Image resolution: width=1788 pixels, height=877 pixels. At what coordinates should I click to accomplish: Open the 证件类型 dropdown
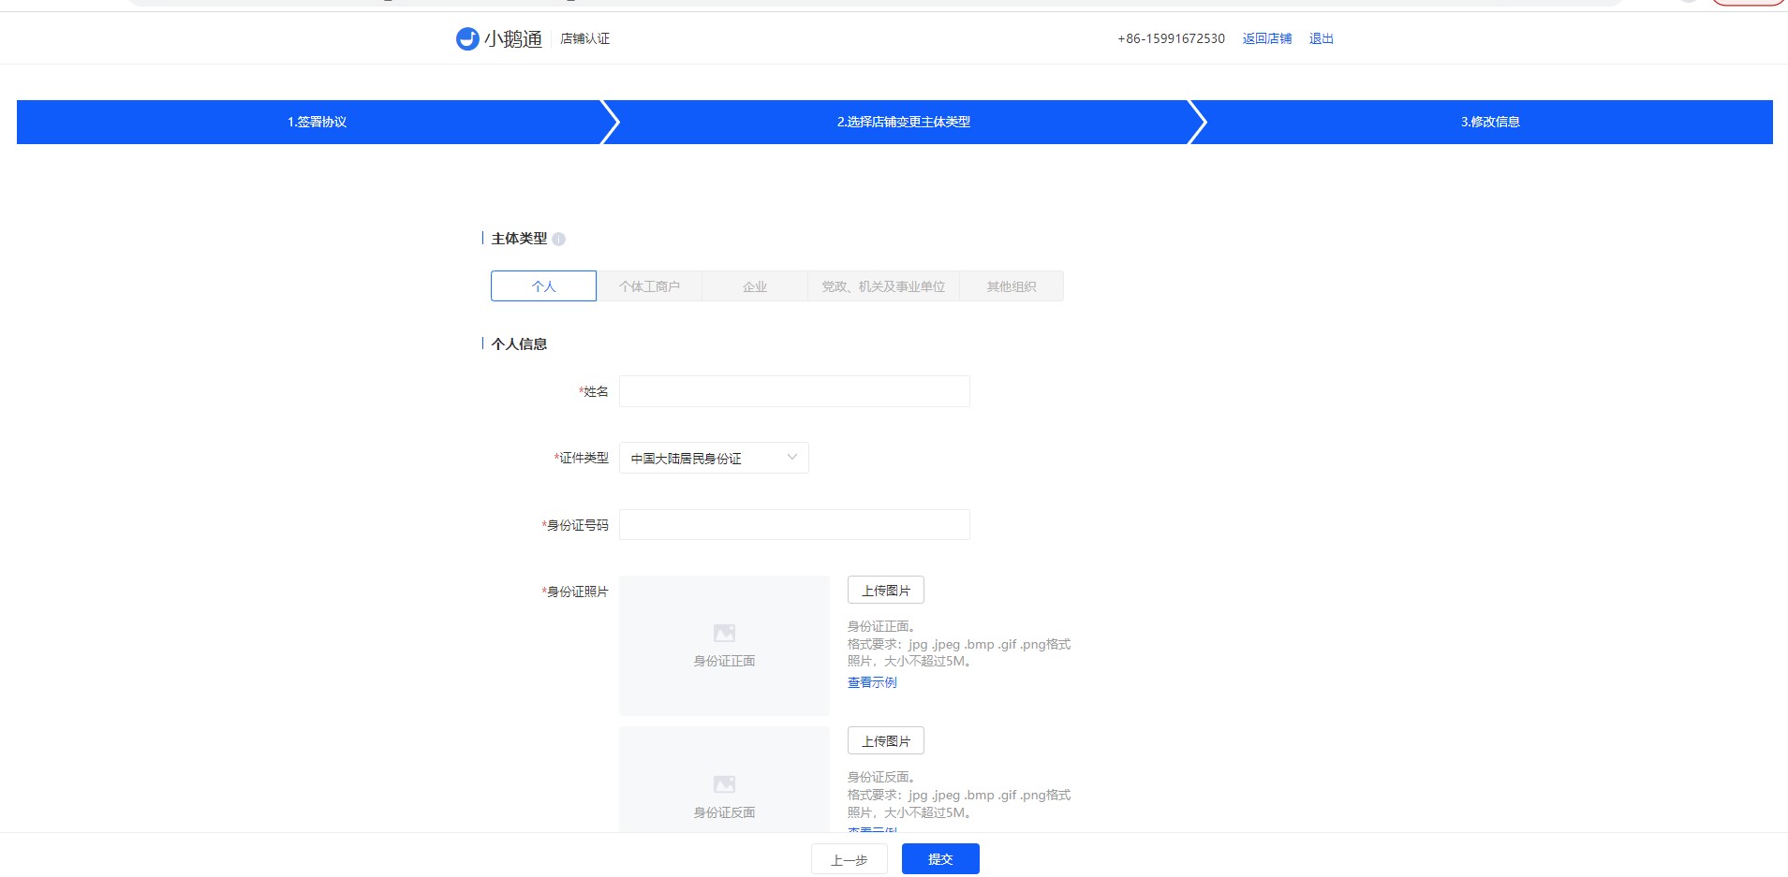click(714, 458)
